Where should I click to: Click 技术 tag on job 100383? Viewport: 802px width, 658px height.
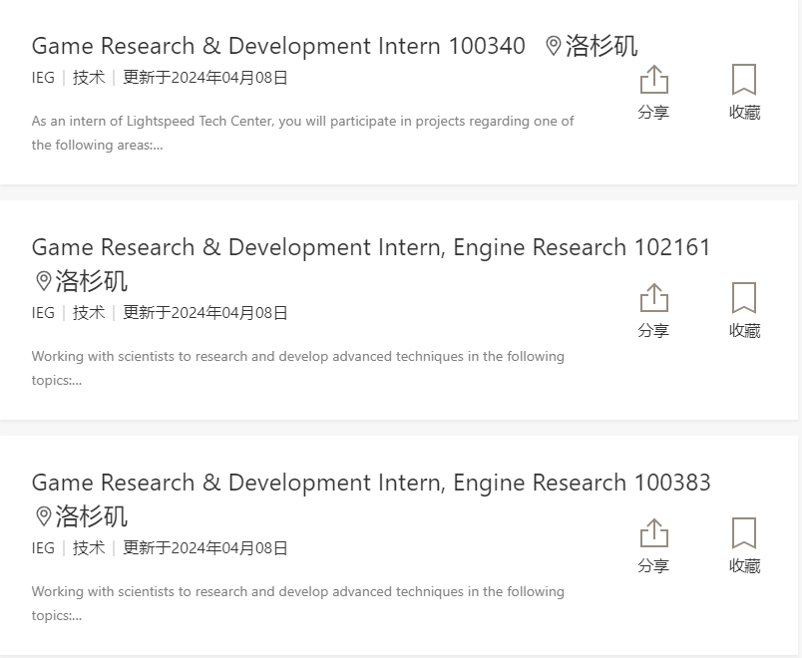pyautogui.click(x=89, y=548)
